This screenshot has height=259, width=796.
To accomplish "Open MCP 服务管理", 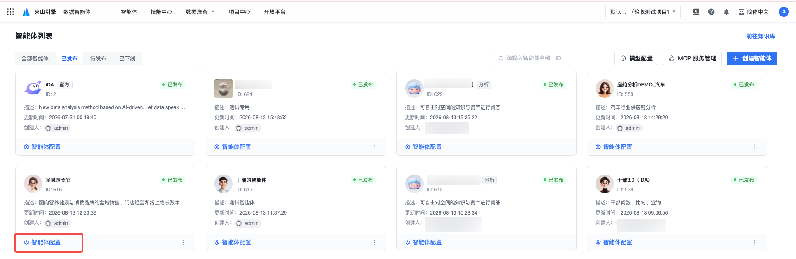I will pyautogui.click(x=692, y=58).
